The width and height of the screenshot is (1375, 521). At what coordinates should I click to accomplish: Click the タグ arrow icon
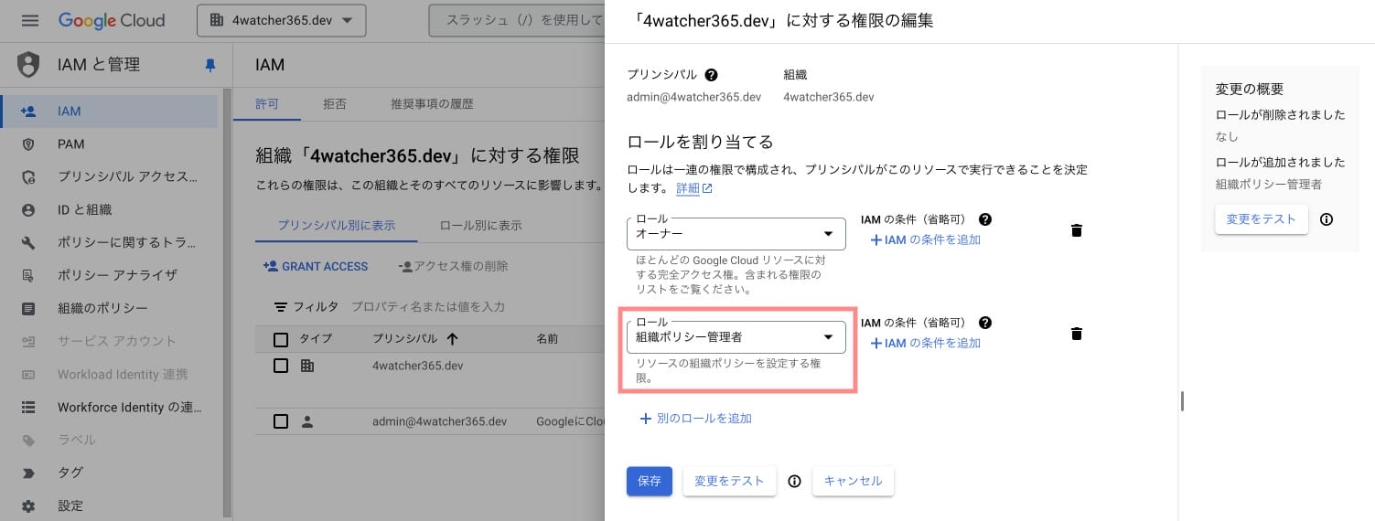[x=28, y=473]
